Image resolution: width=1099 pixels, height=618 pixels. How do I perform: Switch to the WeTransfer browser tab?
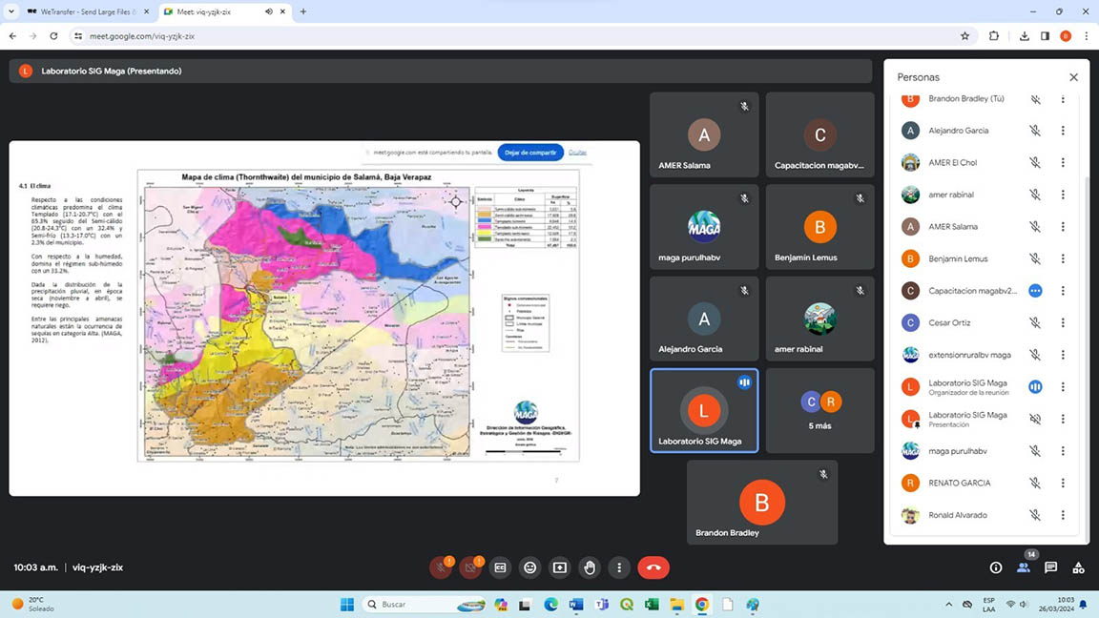coord(81,11)
